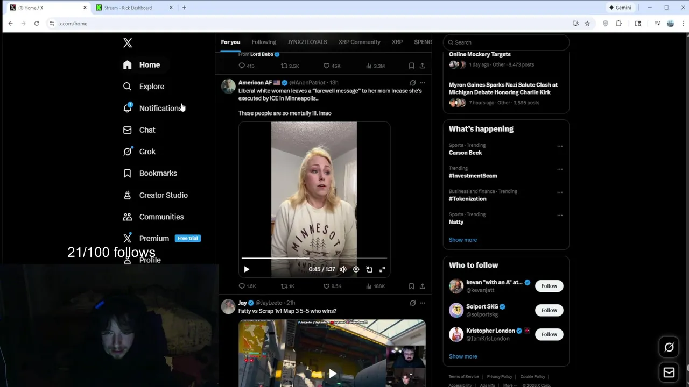The width and height of the screenshot is (689, 387).
Task: Open the Chrome extensions puzzle icon
Action: point(618,24)
